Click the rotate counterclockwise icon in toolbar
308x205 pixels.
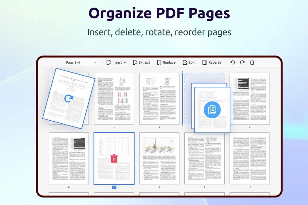233,62
